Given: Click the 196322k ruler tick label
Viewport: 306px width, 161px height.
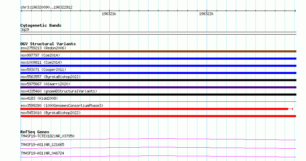Looking at the screenshot, I should pos(206,14).
